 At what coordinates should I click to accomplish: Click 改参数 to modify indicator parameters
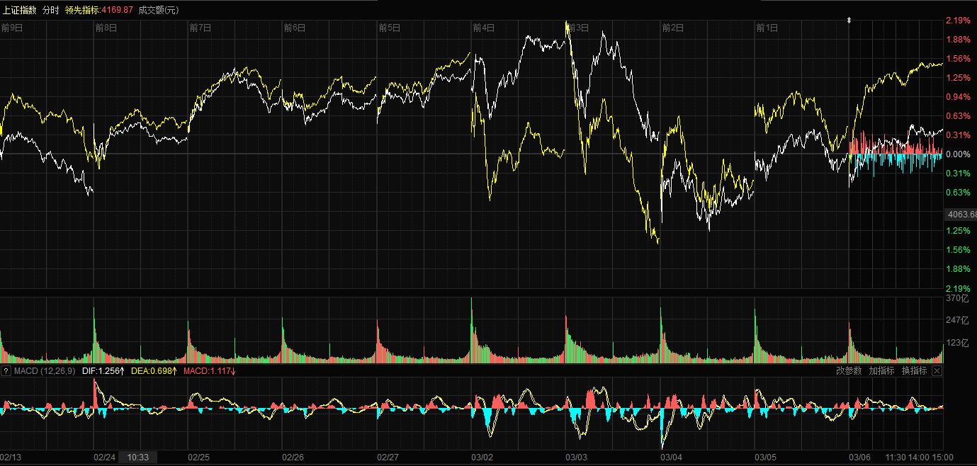[x=849, y=371]
